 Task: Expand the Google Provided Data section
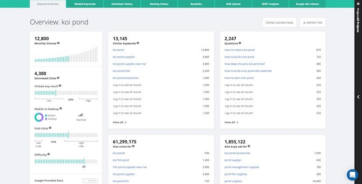[x=90, y=181]
